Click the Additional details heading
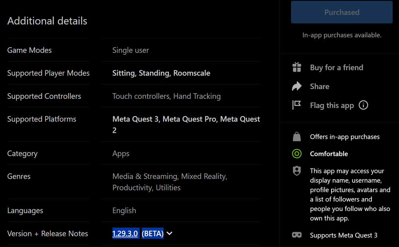 [47, 21]
